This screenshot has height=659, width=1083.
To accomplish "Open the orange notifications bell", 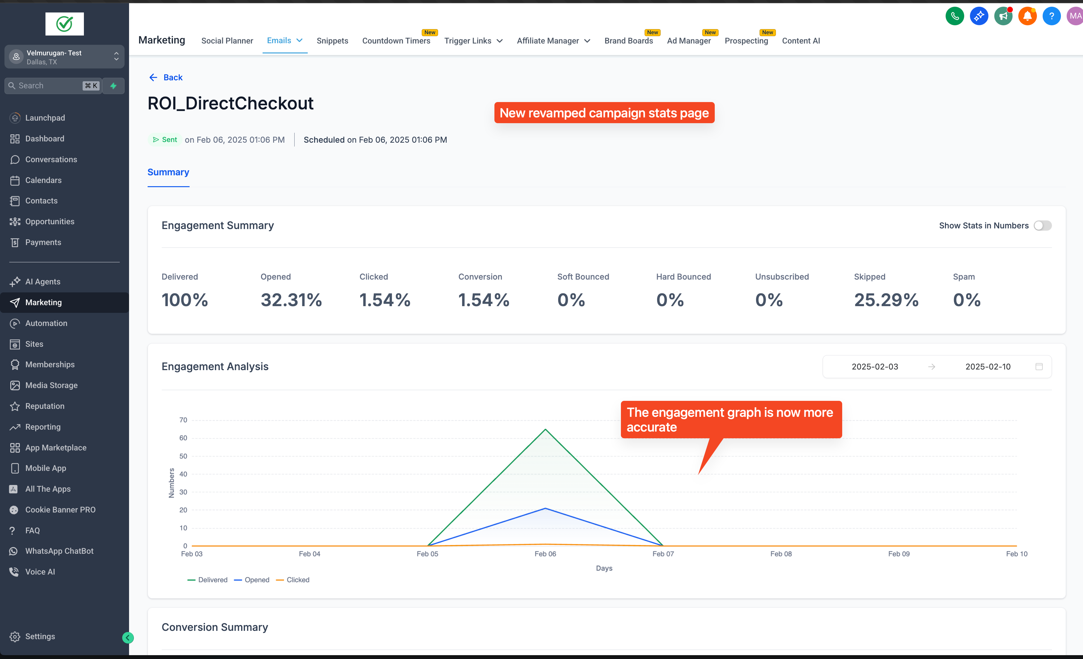I will 1027,16.
